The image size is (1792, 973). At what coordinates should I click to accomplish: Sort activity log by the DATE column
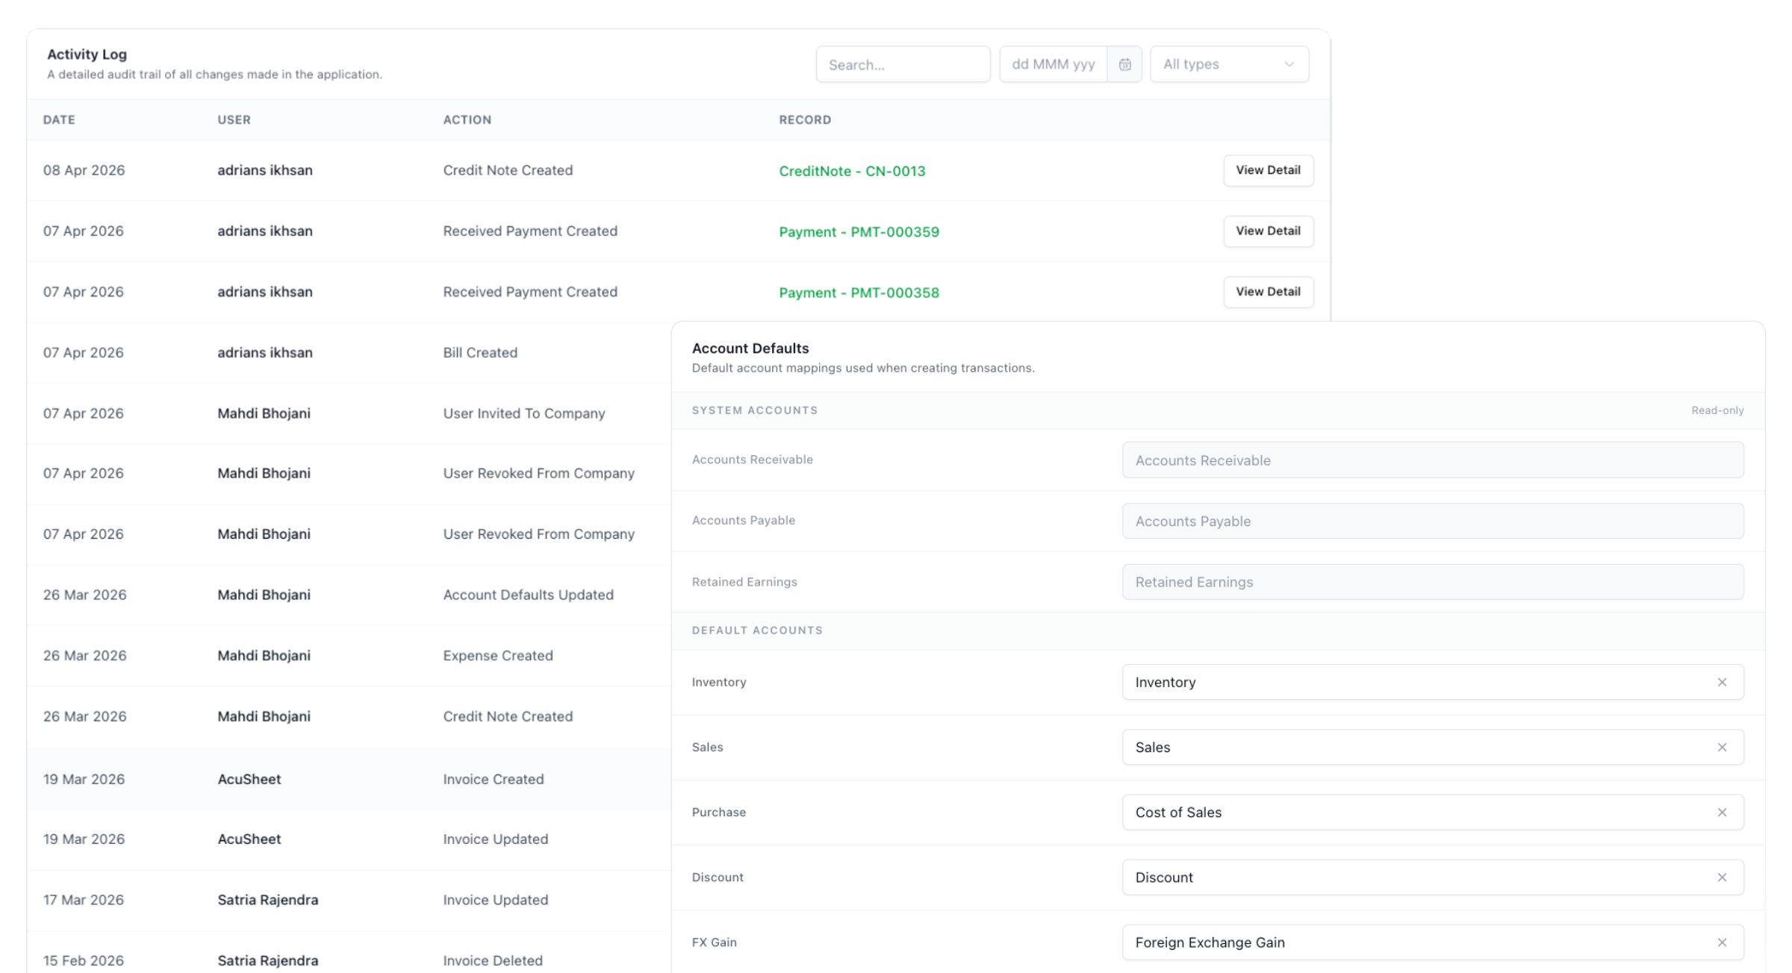click(x=59, y=119)
